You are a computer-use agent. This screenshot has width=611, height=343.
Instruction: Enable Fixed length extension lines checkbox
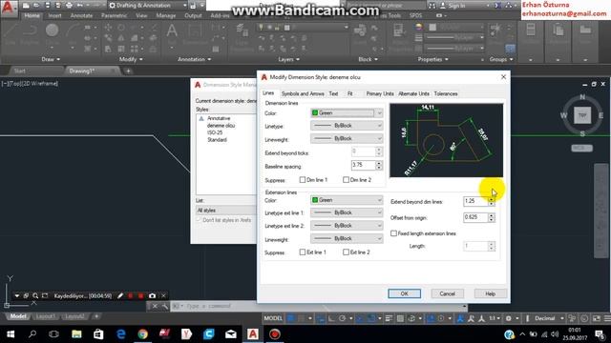click(393, 233)
